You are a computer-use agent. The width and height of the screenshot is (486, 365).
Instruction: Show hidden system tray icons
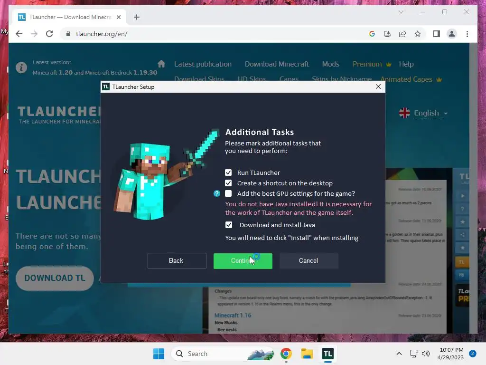(399, 354)
